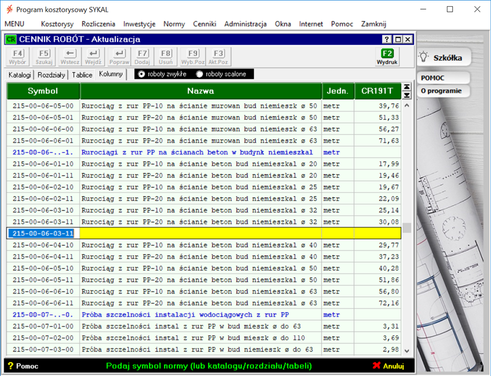The image size is (491, 376).
Task: Click the Wstecz back arrow button
Action: coord(70,57)
